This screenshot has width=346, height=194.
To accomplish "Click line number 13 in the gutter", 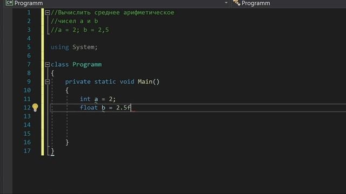I will (x=27, y=116).
